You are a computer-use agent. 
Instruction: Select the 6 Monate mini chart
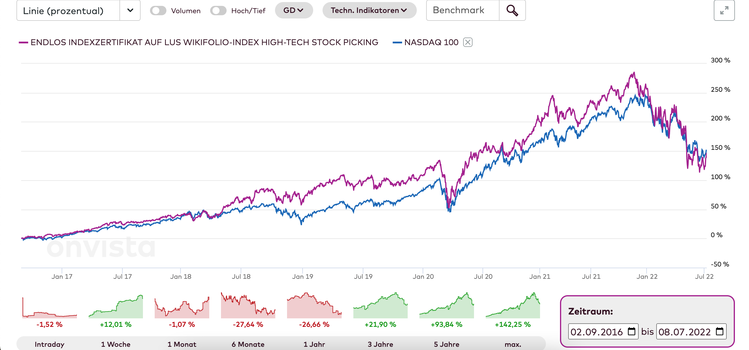[x=248, y=306]
